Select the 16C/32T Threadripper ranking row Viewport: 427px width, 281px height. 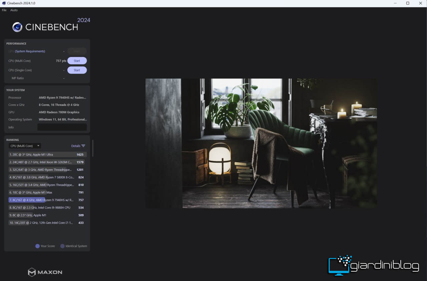(x=47, y=185)
